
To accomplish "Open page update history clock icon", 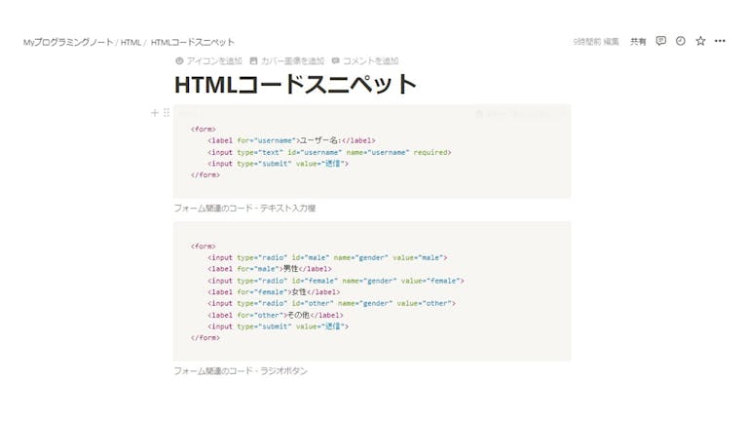I will [681, 41].
